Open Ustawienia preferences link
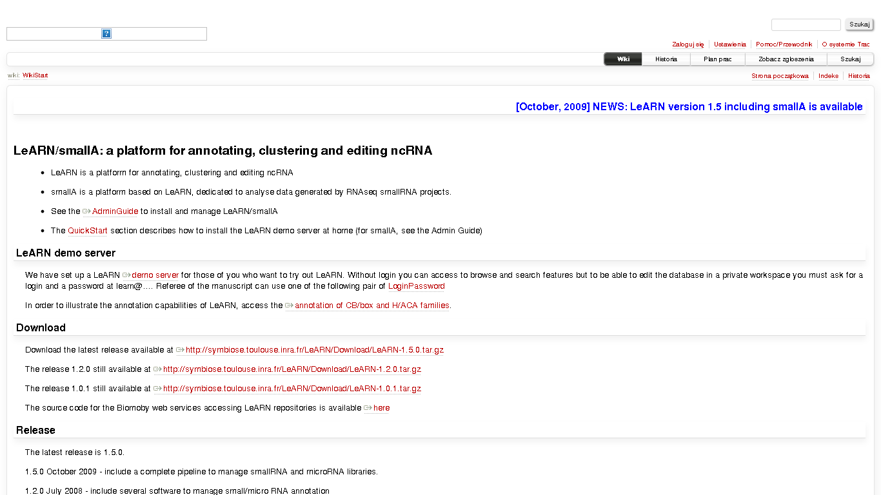881x495 pixels. click(x=729, y=44)
